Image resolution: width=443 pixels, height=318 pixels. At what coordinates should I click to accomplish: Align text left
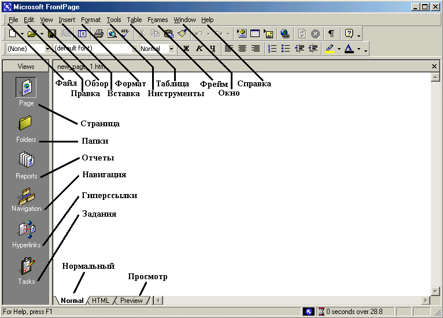tap(229, 49)
